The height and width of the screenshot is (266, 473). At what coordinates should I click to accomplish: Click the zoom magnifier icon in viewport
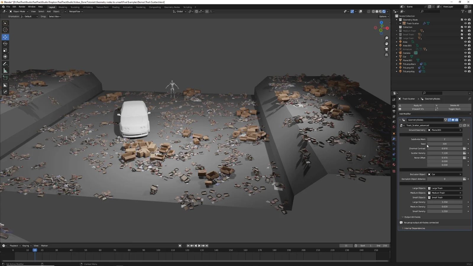(x=386, y=38)
